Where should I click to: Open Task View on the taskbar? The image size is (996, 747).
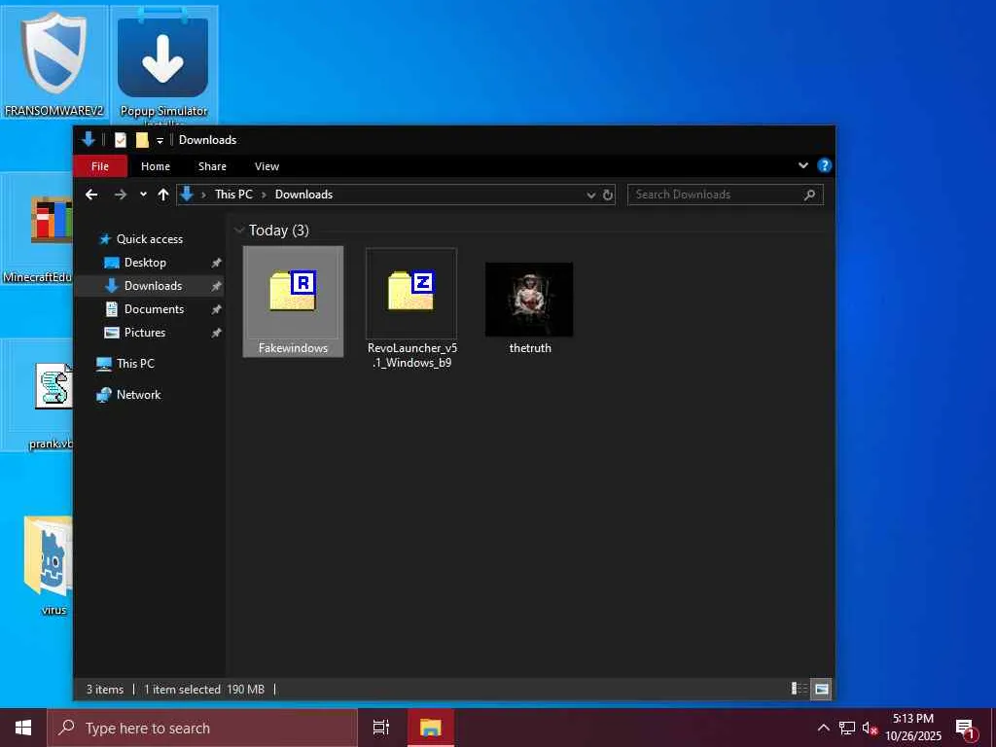pyautogui.click(x=381, y=728)
